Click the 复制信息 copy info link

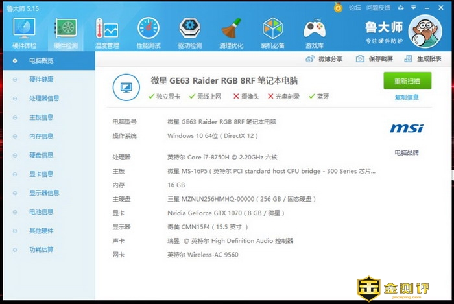pyautogui.click(x=407, y=97)
